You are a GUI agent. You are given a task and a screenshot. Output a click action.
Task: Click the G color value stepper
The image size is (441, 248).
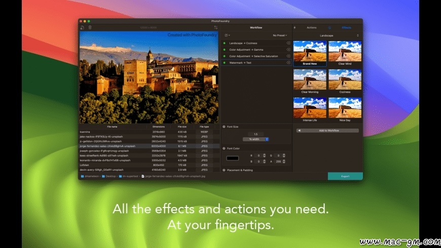pos(284,155)
